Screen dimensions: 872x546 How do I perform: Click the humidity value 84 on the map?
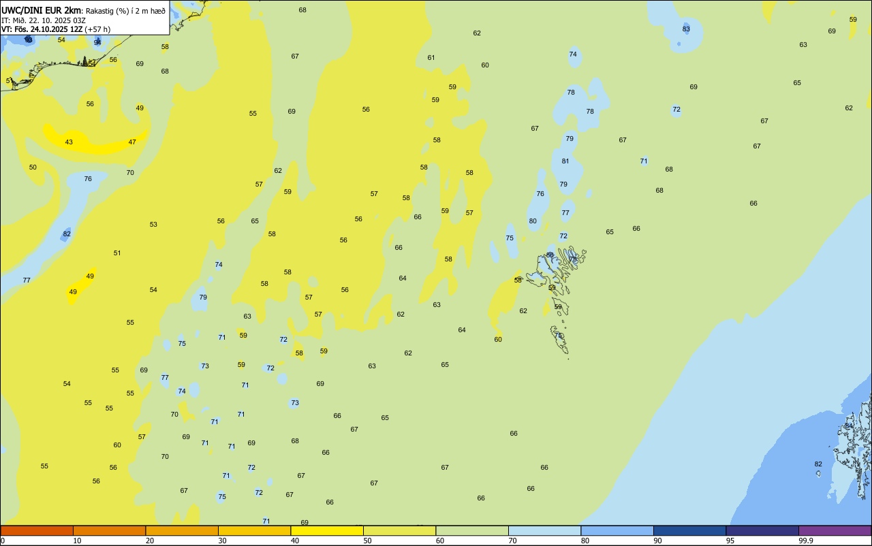pos(848,425)
